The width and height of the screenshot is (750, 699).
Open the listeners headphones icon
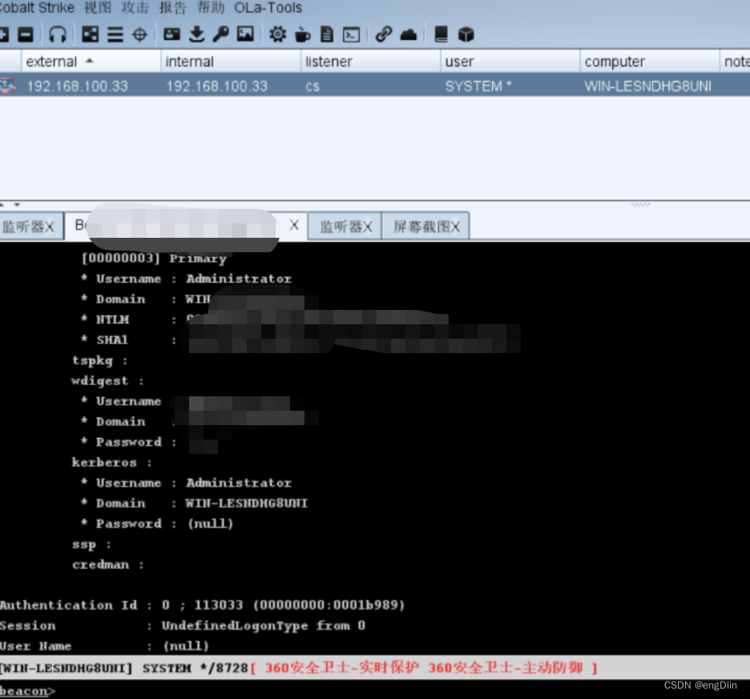(58, 34)
